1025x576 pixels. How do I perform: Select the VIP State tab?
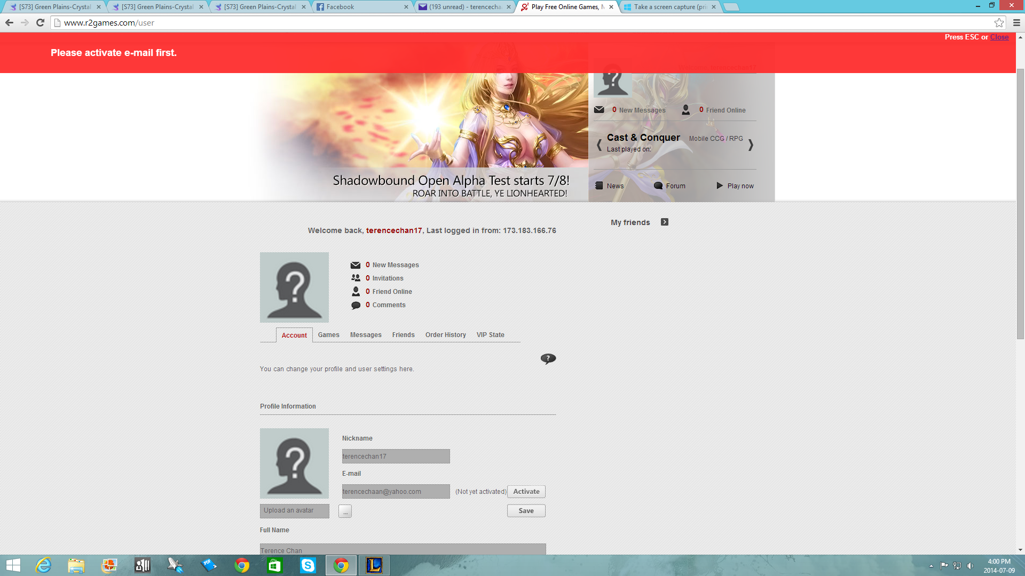coord(490,335)
